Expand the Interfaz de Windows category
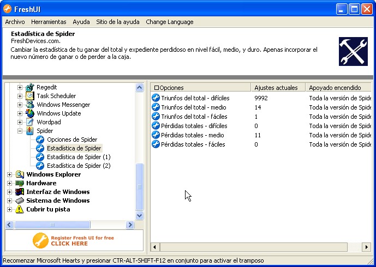 click(x=9, y=192)
